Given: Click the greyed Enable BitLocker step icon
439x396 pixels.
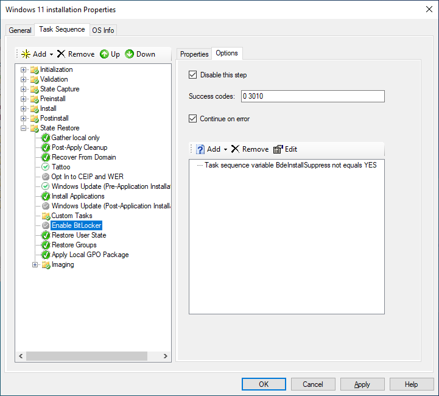Looking at the screenshot, I should tap(46, 225).
